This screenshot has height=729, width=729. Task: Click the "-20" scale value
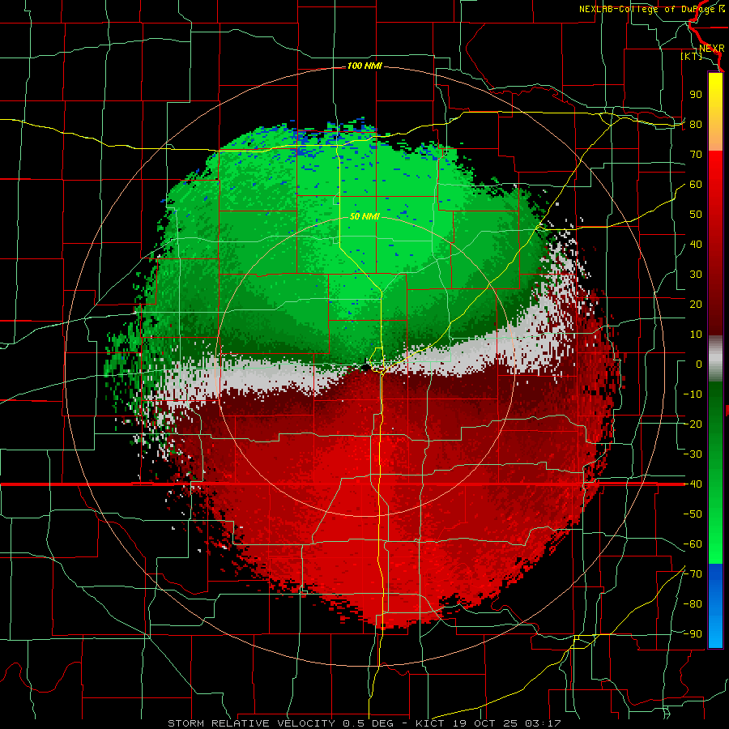point(693,424)
